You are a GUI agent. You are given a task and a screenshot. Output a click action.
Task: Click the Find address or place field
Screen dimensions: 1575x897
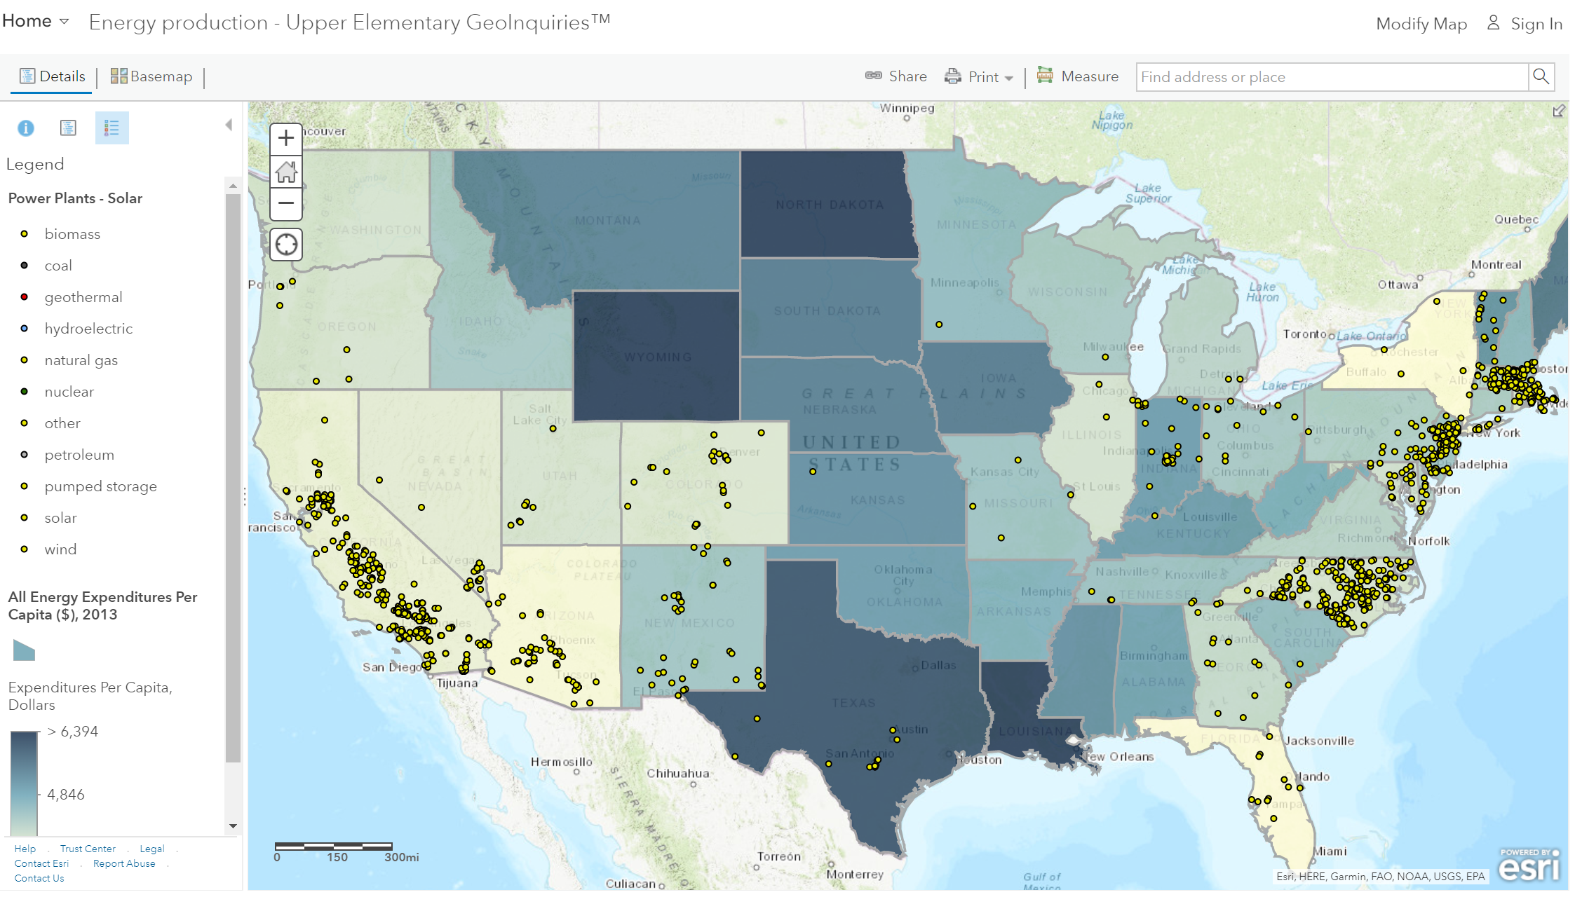point(1331,77)
